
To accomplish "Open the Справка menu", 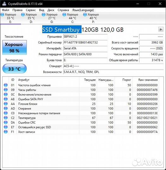I will click(x=63, y=10).
